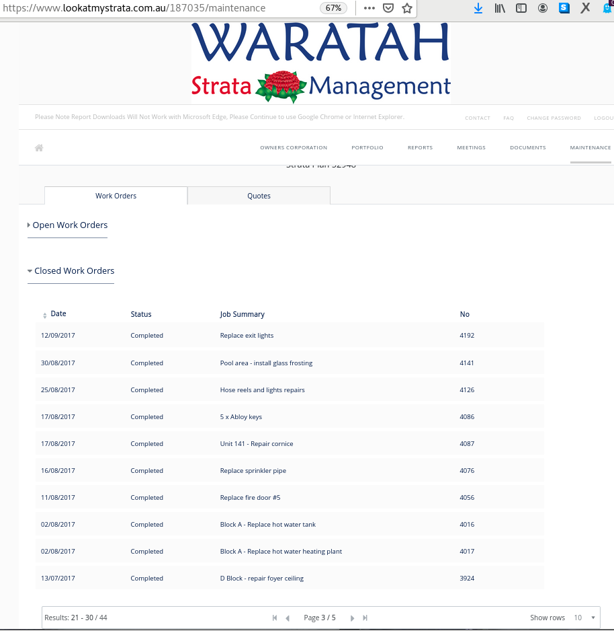
Task: Open D Block - repair foyer ceiling
Action: (261, 579)
